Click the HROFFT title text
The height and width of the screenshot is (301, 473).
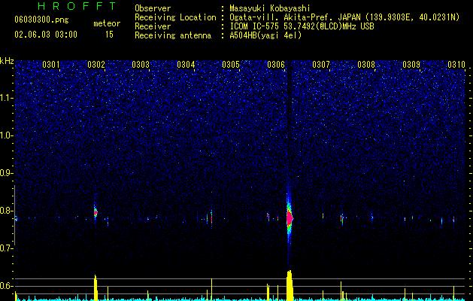77,6
